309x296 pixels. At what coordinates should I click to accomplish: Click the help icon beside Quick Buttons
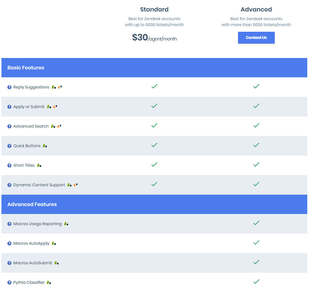click(9, 146)
